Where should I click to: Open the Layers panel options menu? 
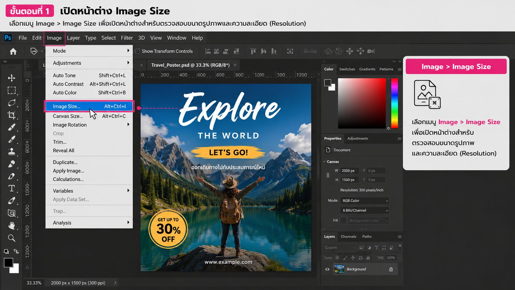(x=399, y=237)
